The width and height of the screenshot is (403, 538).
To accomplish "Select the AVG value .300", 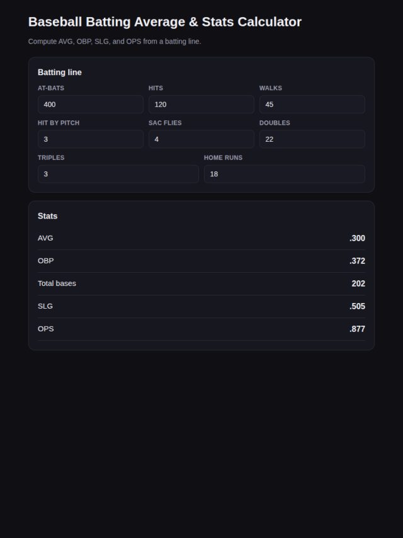I will [x=357, y=238].
